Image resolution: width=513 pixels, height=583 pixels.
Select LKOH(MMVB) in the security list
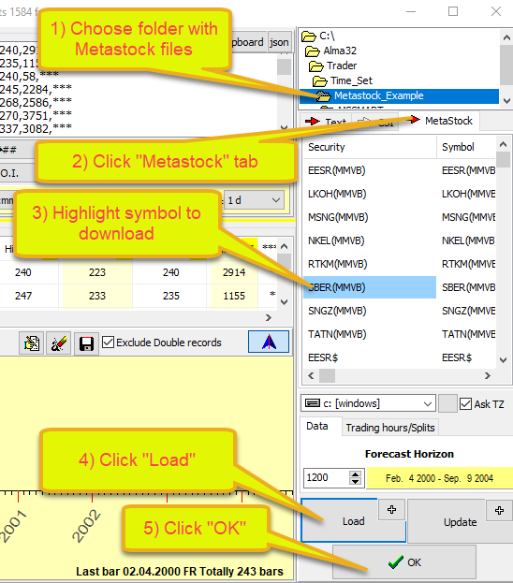337,194
